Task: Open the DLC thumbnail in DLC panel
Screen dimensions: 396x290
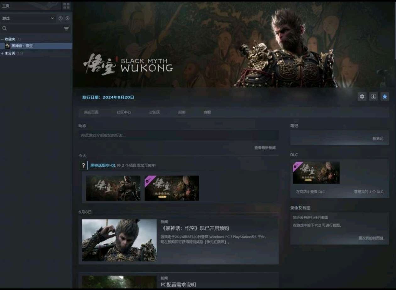Action: tap(316, 173)
